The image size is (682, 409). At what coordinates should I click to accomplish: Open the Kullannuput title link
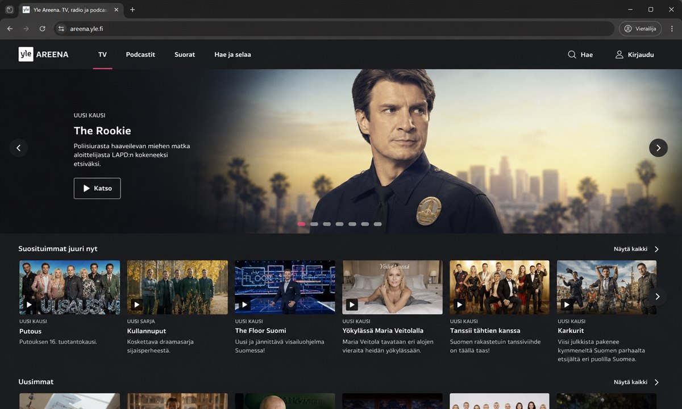147,331
